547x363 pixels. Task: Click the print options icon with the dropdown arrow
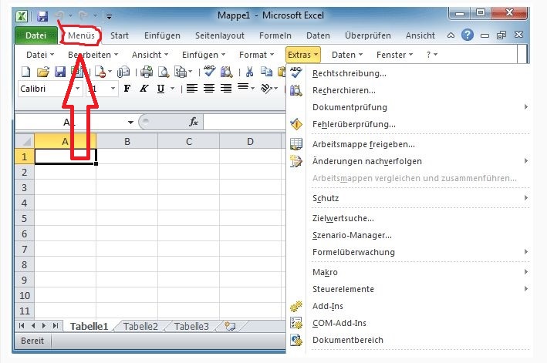(183, 72)
